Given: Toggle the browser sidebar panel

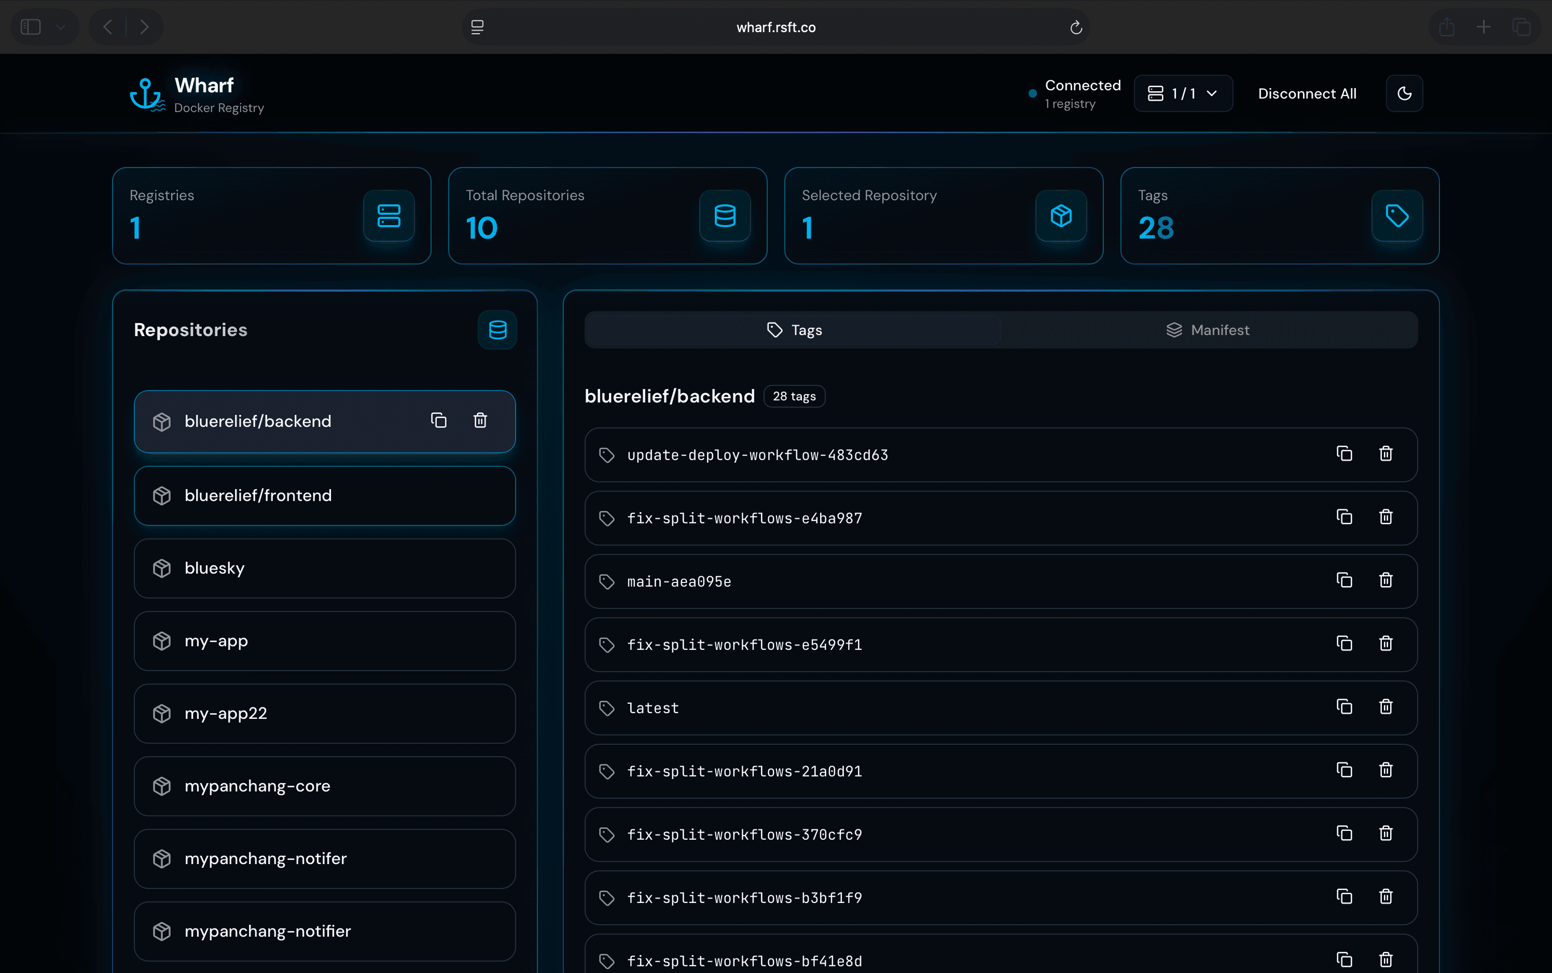Looking at the screenshot, I should [31, 27].
